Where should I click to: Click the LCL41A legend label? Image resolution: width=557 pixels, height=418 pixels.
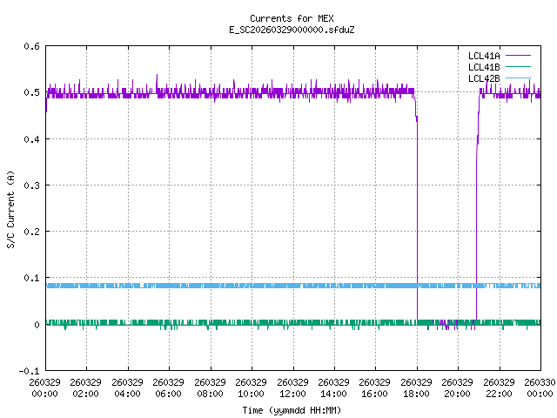(483, 56)
